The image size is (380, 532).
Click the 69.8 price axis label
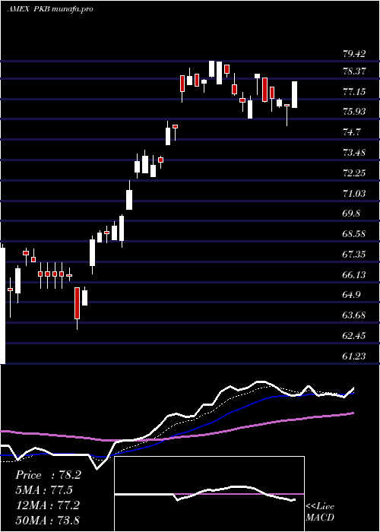tap(352, 214)
